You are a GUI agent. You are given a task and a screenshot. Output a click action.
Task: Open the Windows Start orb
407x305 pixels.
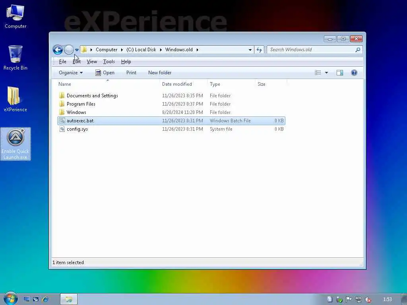pos(10,299)
